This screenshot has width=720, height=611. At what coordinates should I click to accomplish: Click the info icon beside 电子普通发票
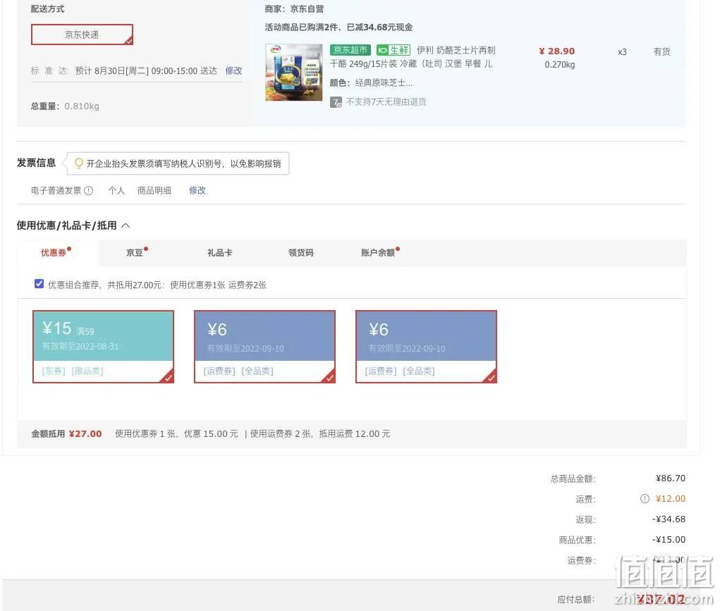[x=89, y=190]
